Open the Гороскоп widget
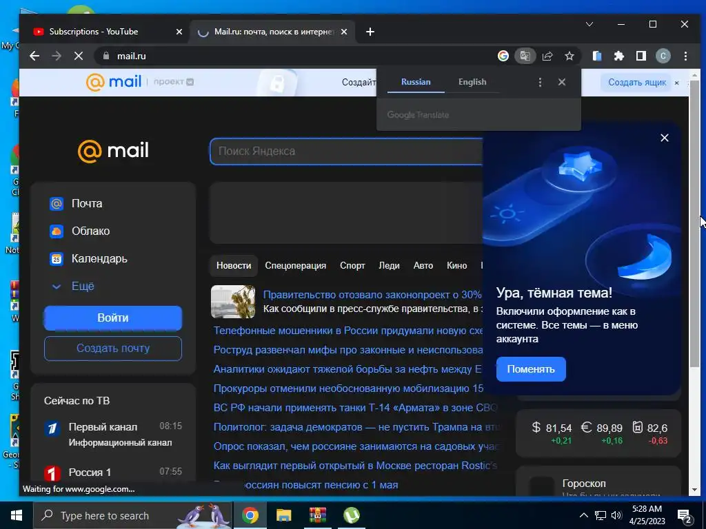Viewport: 706px width, 529px height. [x=584, y=484]
